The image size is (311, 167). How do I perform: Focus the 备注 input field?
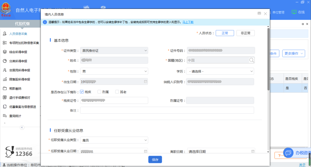(x=167, y=110)
